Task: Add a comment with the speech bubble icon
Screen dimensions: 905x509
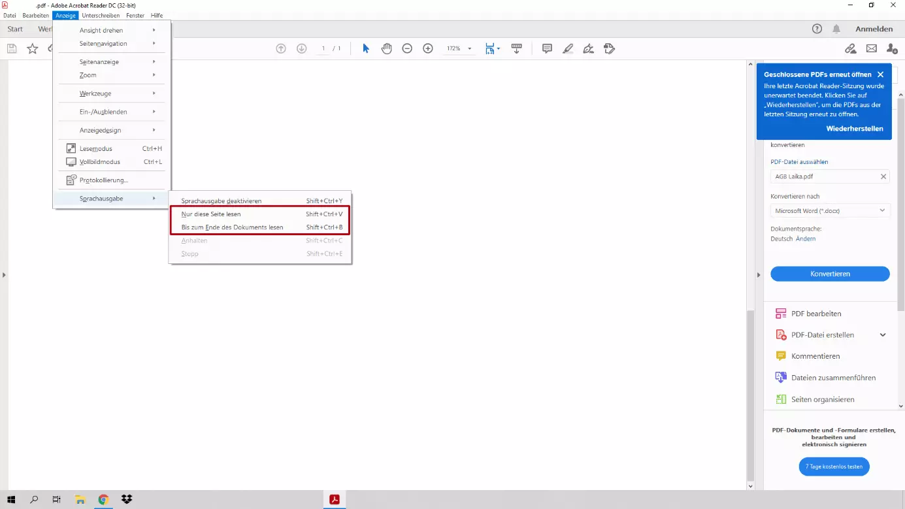Action: click(x=547, y=48)
